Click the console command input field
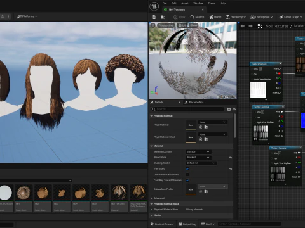Image resolution: width=305 pixels, height=228 pixels. tap(249, 224)
